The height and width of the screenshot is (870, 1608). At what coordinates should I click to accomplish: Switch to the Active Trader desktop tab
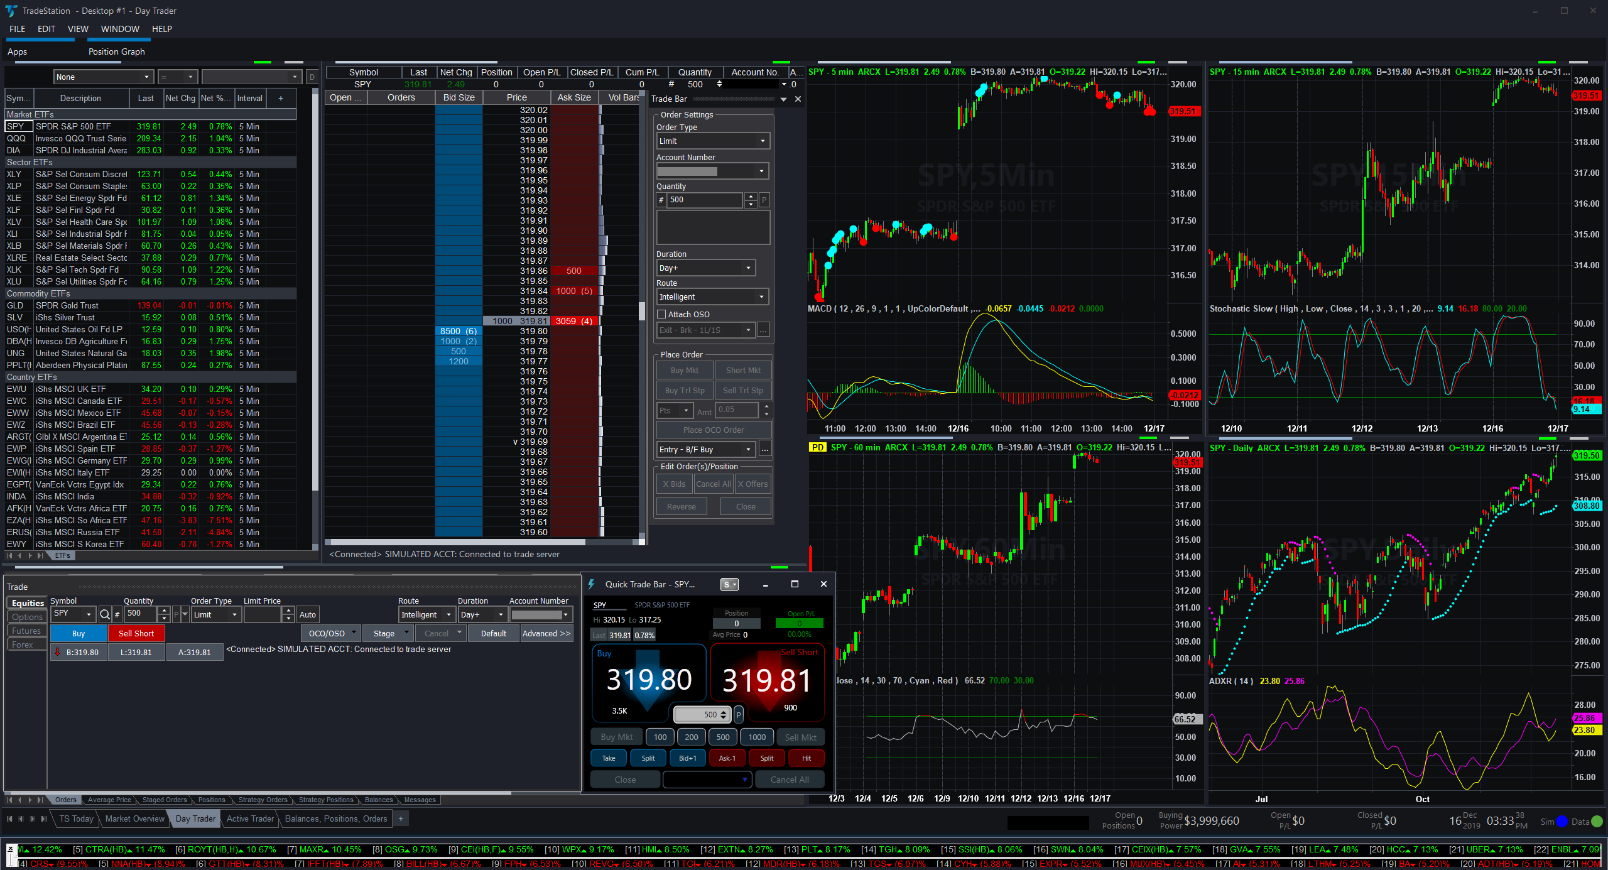click(x=250, y=818)
